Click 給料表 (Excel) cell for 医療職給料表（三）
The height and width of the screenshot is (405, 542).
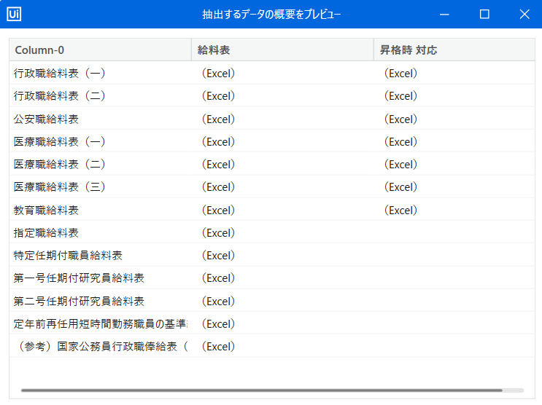pyautogui.click(x=282, y=186)
